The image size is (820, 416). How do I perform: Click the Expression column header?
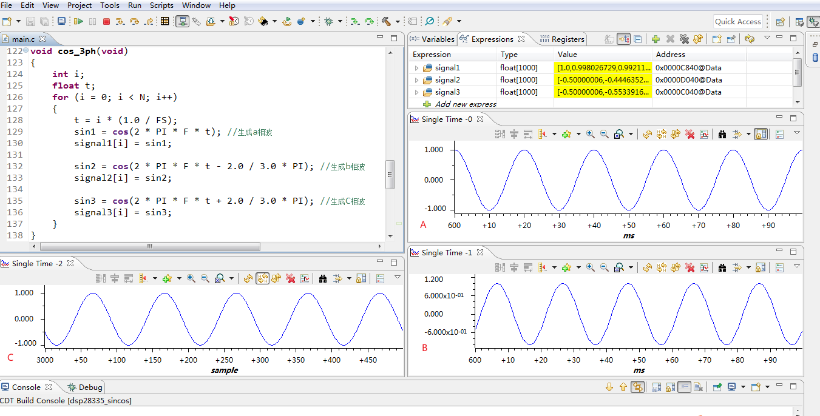452,54
